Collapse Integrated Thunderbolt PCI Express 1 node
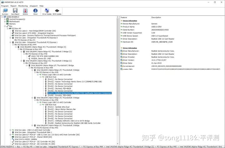This screenshot has height=148, width=225. point(10,42)
